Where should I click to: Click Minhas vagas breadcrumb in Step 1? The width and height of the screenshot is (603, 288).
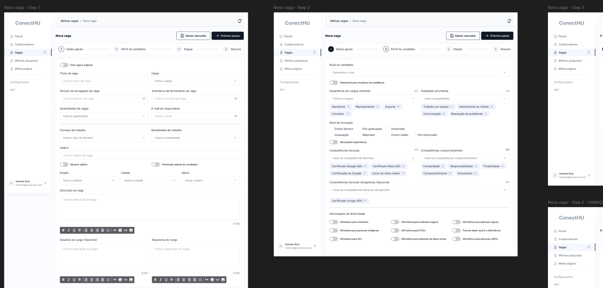[x=69, y=21]
